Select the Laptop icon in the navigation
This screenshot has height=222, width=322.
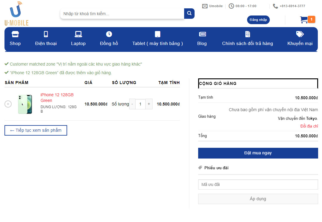coord(78,34)
